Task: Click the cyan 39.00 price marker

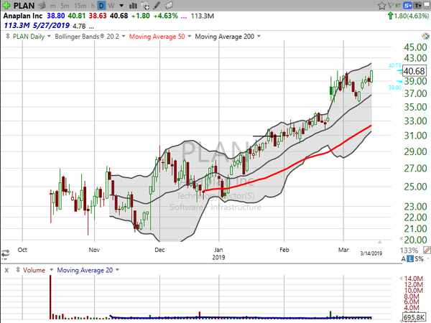Action: click(x=394, y=88)
